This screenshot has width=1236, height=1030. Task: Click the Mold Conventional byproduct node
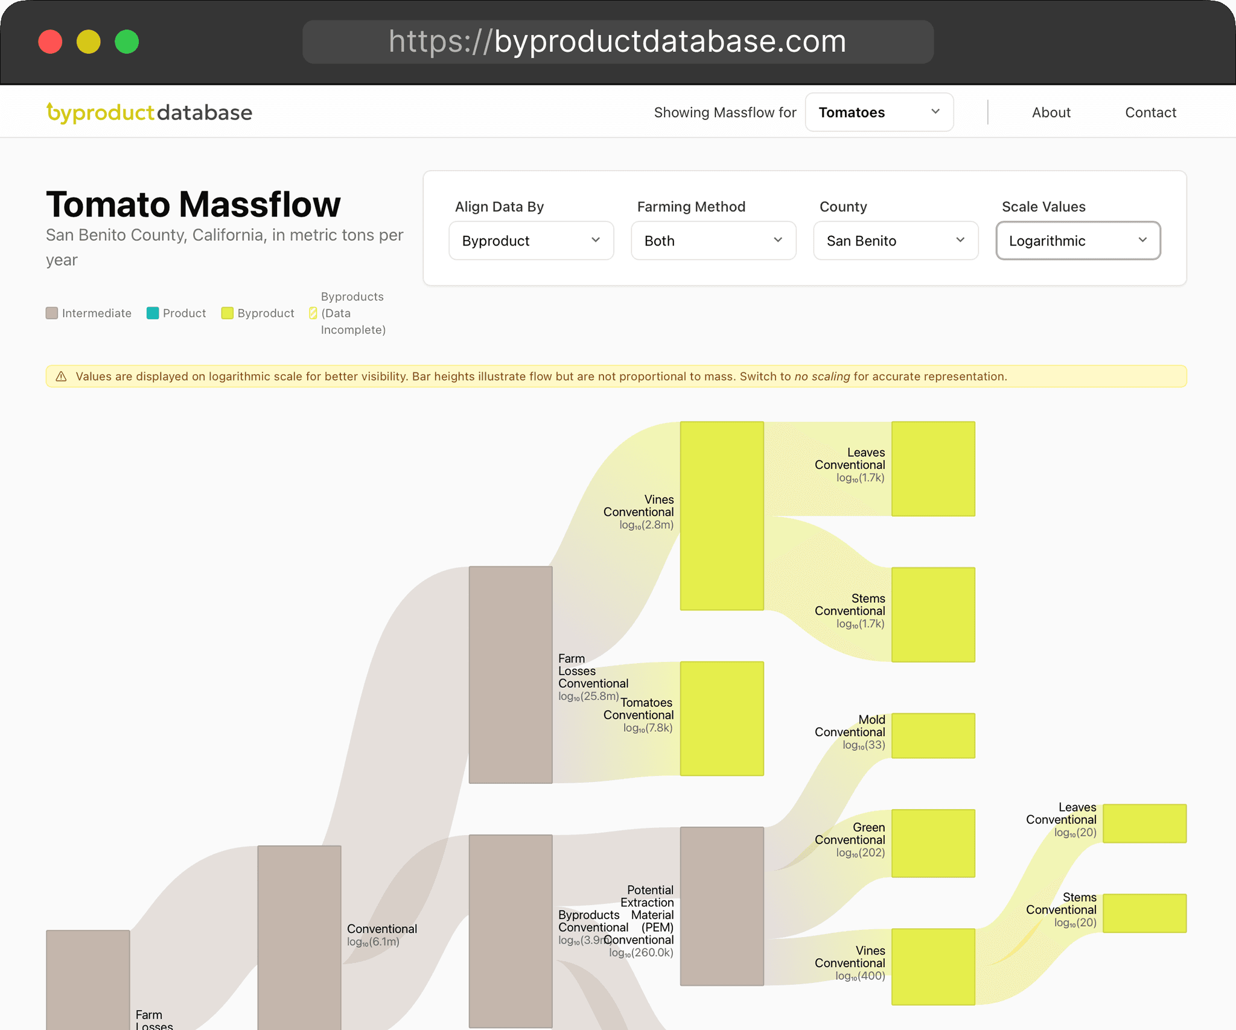(933, 736)
